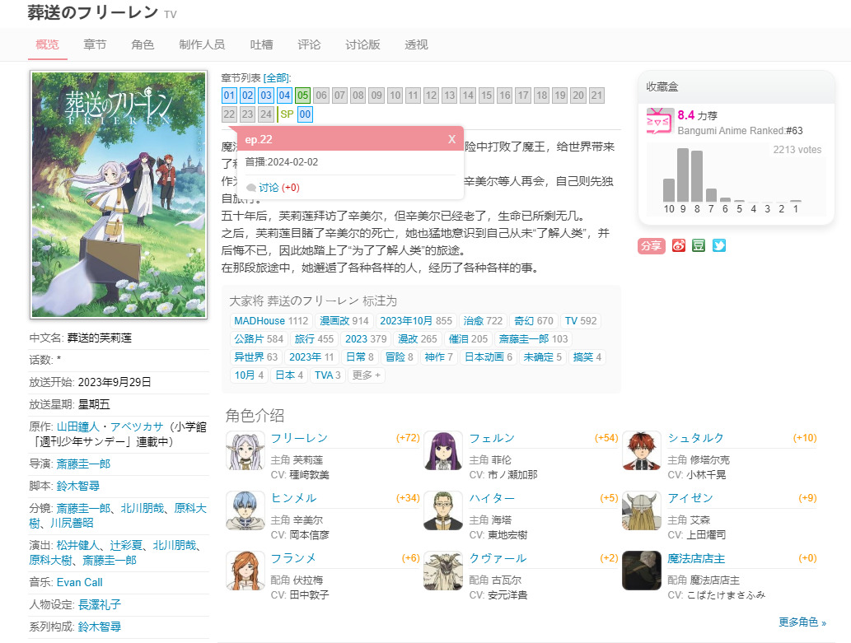Open the 透视 tab
Screen dimensions: 851x643
416,44
